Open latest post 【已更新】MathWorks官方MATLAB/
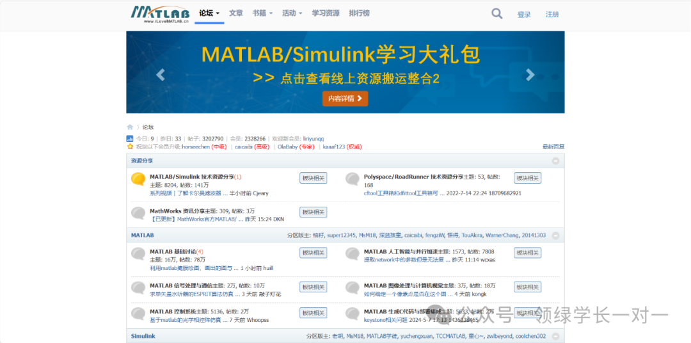 click(x=195, y=219)
